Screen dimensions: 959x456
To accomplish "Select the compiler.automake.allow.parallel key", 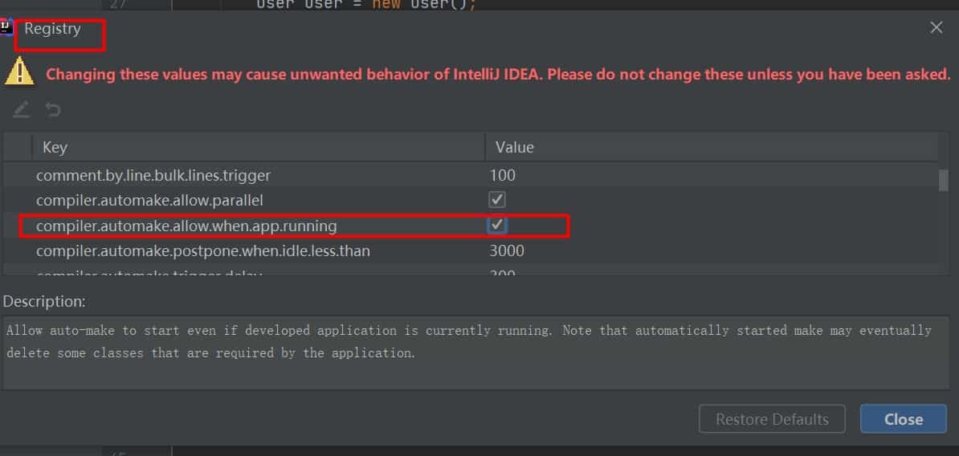I will coord(150,201).
